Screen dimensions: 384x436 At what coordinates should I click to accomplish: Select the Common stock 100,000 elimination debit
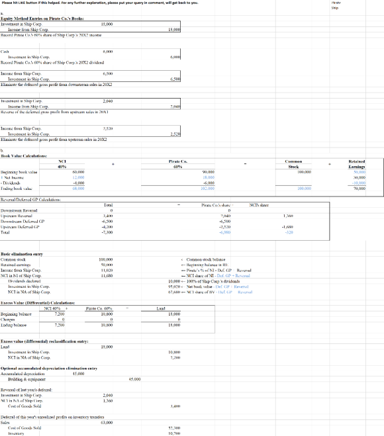106,260
